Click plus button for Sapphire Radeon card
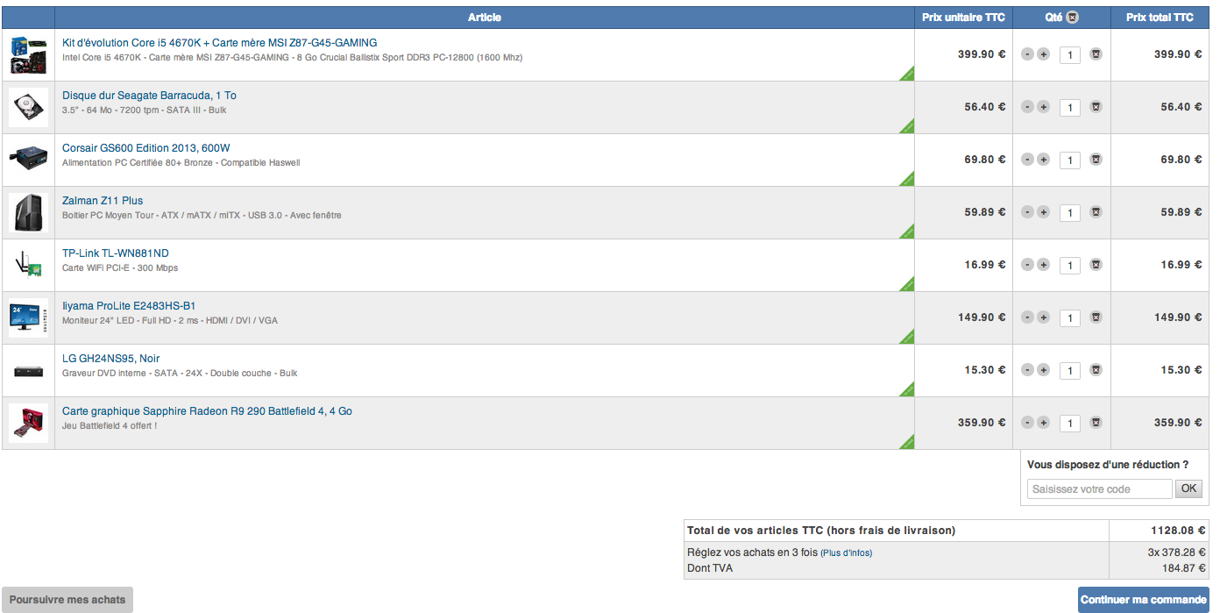Screen dimensions: 1220x613 click(x=1043, y=423)
